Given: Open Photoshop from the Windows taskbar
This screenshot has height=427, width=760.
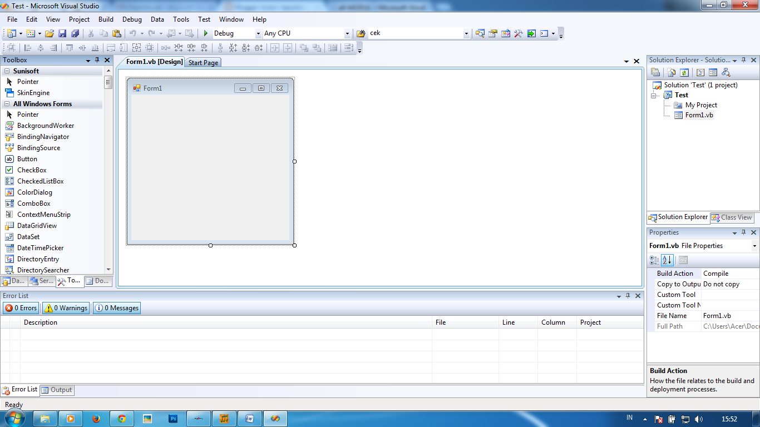Looking at the screenshot, I should (x=173, y=419).
